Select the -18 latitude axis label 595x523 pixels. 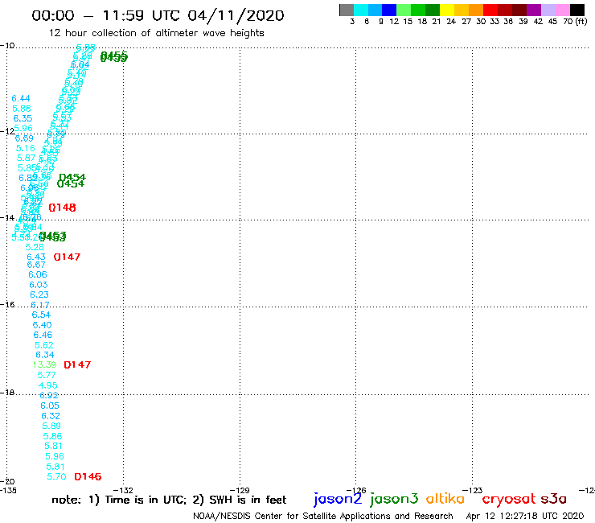[x=7, y=392]
